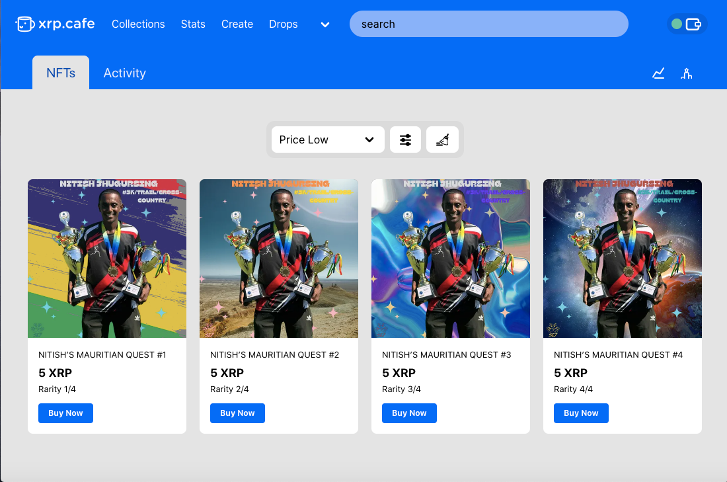This screenshot has width=727, height=482.
Task: Open NITISH'S MAURITIAN QUEST #4 title link
Action: point(618,355)
